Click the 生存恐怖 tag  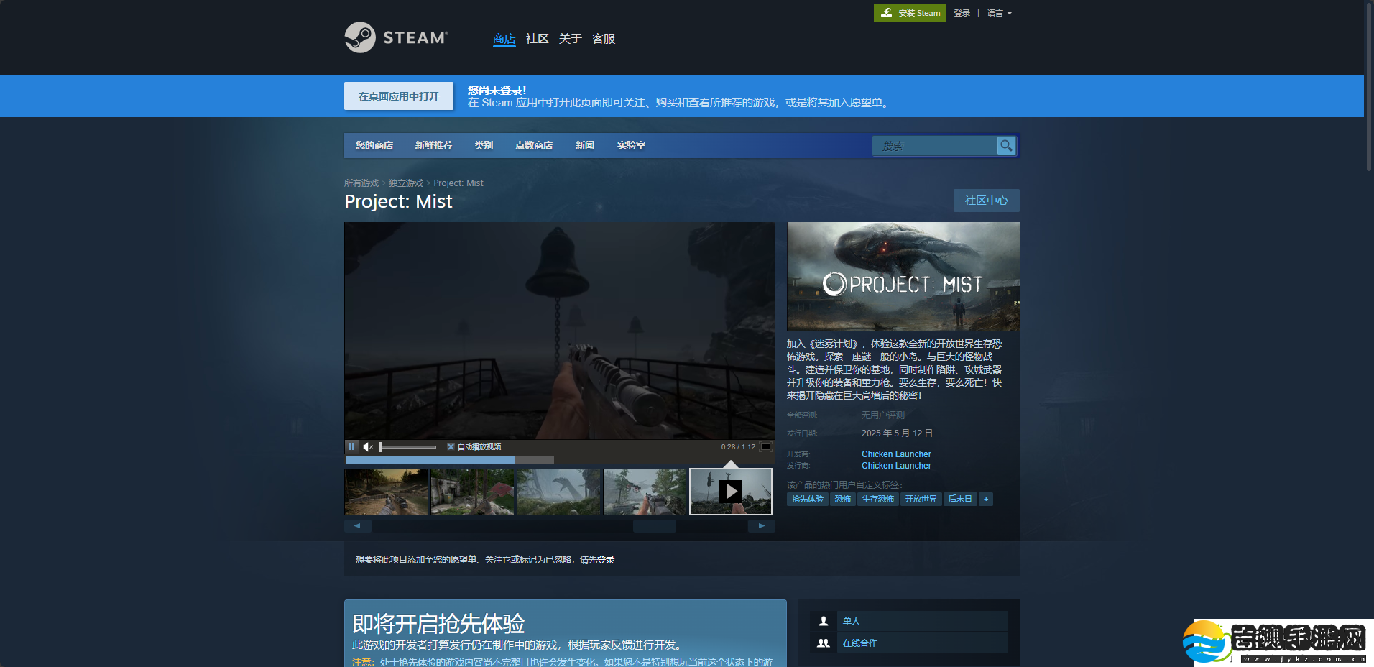[877, 499]
